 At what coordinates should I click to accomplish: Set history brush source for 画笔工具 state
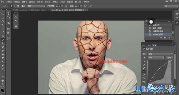pyautogui.click(x=146, y=25)
